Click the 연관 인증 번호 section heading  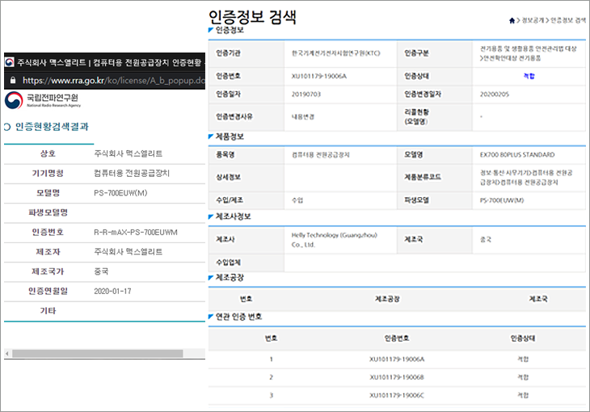coord(238,317)
